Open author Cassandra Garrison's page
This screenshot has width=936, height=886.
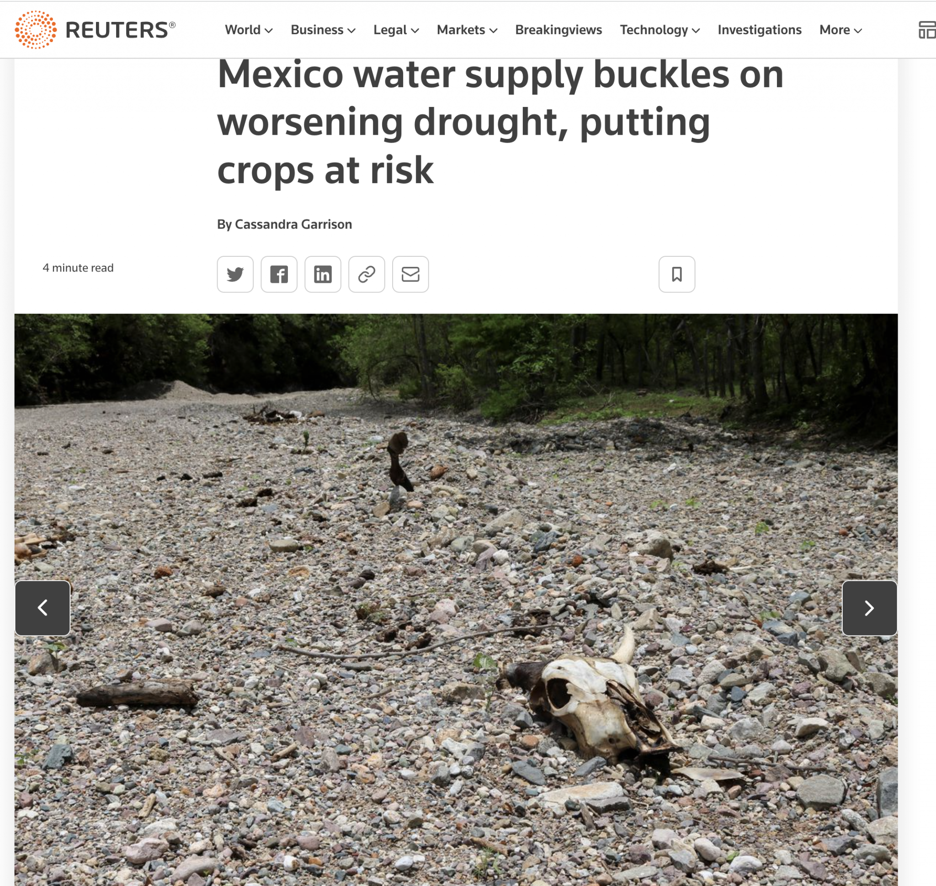pyautogui.click(x=293, y=224)
